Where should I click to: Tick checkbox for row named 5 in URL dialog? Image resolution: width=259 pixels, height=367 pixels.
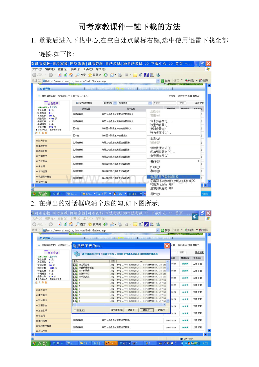(74, 289)
